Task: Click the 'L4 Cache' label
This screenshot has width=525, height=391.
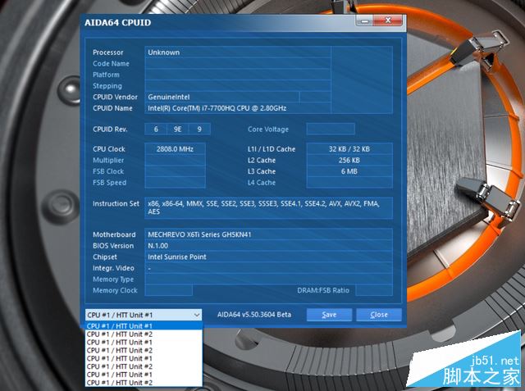Action: [x=262, y=183]
